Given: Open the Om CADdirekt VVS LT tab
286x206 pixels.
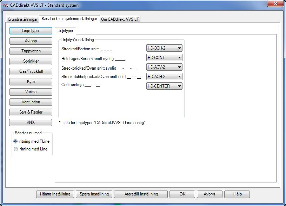Looking at the screenshot, I should pyautogui.click(x=120, y=19).
